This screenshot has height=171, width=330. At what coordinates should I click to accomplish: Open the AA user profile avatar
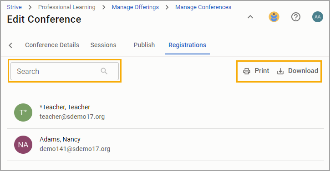[x=318, y=17]
